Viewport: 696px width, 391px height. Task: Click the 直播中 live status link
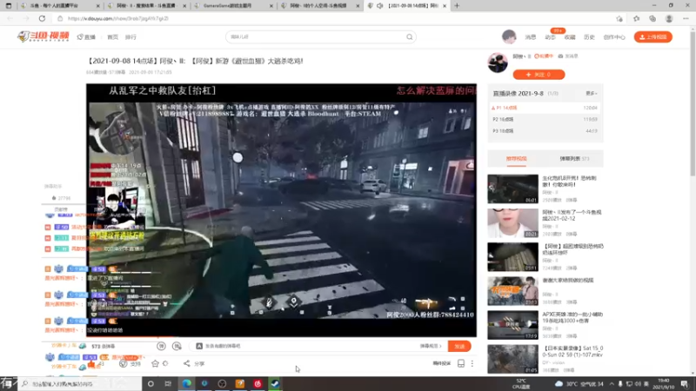(544, 56)
